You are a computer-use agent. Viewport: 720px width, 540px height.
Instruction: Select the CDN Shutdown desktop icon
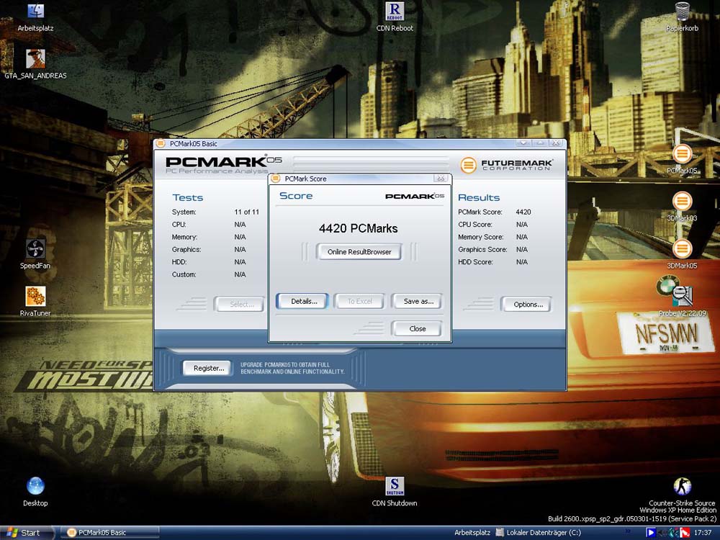[395, 491]
